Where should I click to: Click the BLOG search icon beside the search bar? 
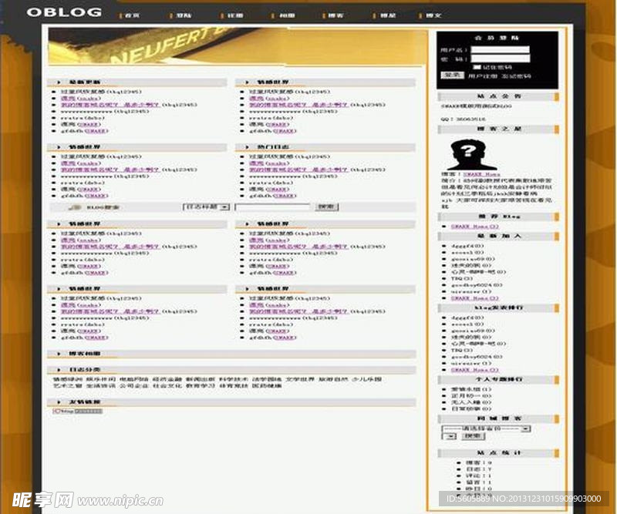point(74,207)
